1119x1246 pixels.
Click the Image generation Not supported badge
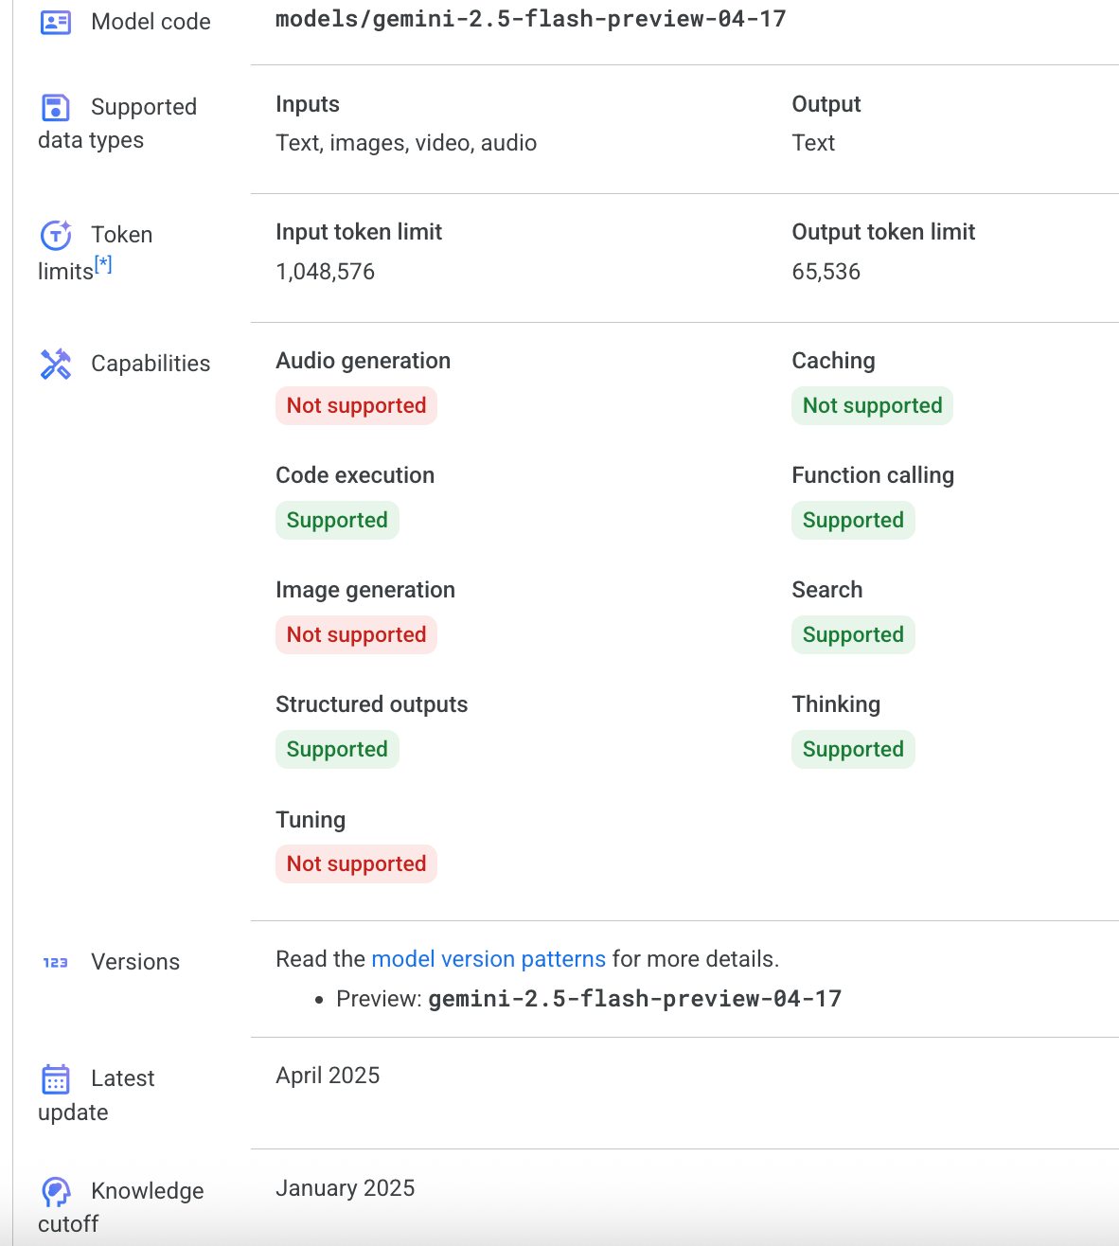coord(356,634)
